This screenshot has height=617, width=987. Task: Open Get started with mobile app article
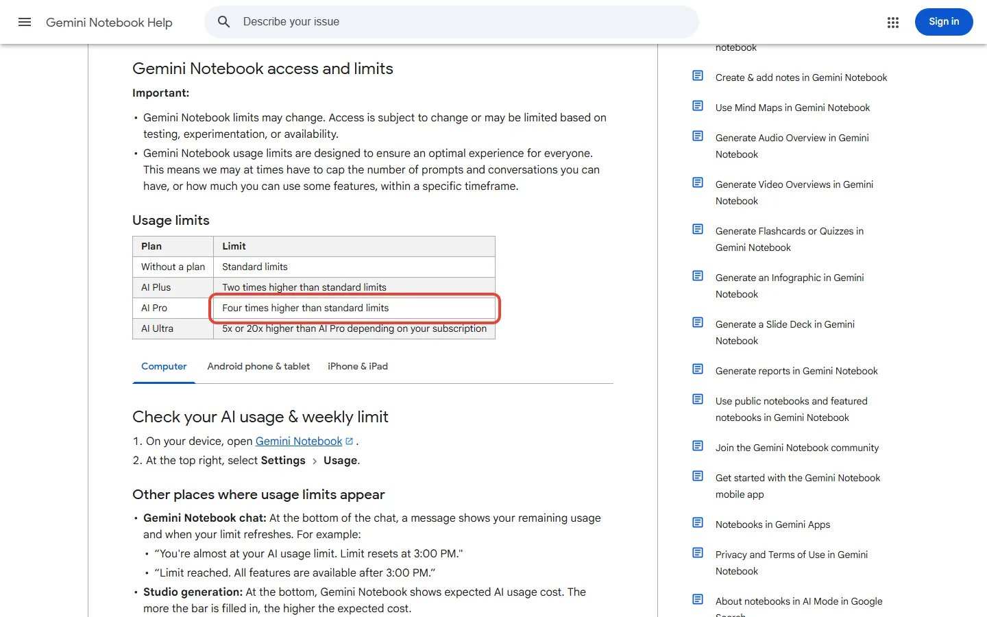pos(798,486)
